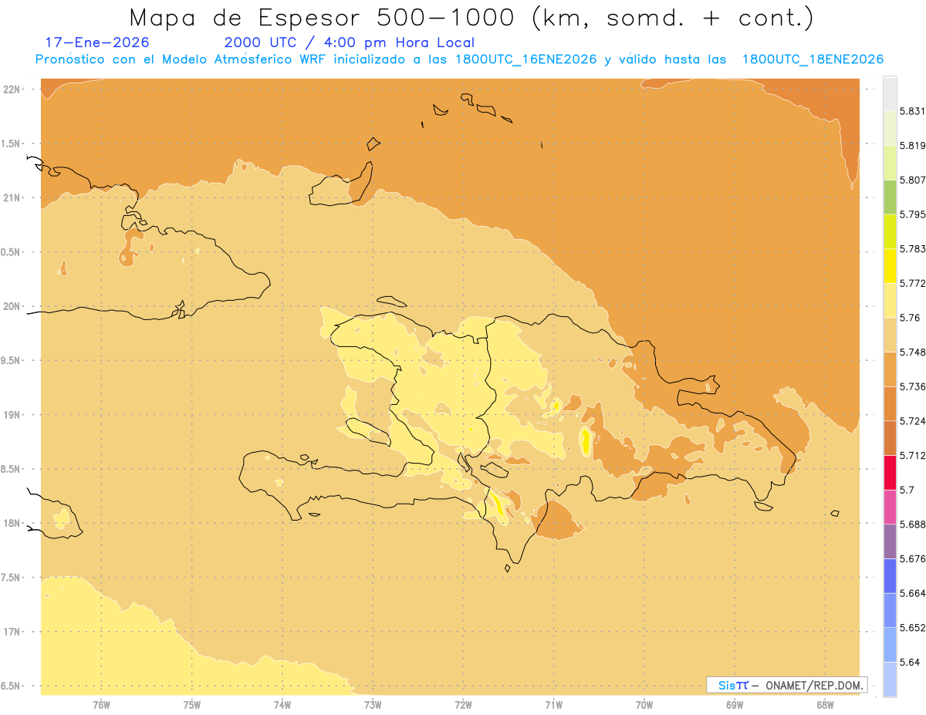Image resolution: width=926 pixels, height=715 pixels.
Task: Click legend value 5.76
Action: tap(909, 318)
